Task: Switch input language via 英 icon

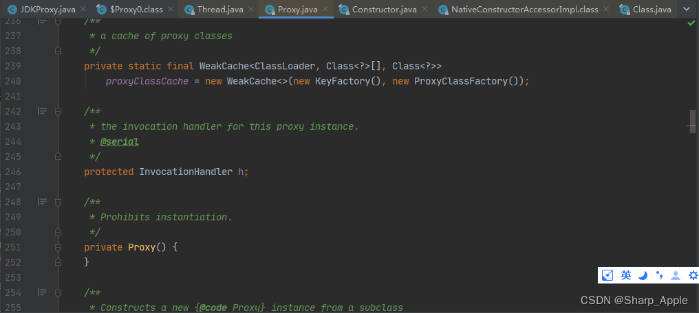Action: tap(626, 276)
